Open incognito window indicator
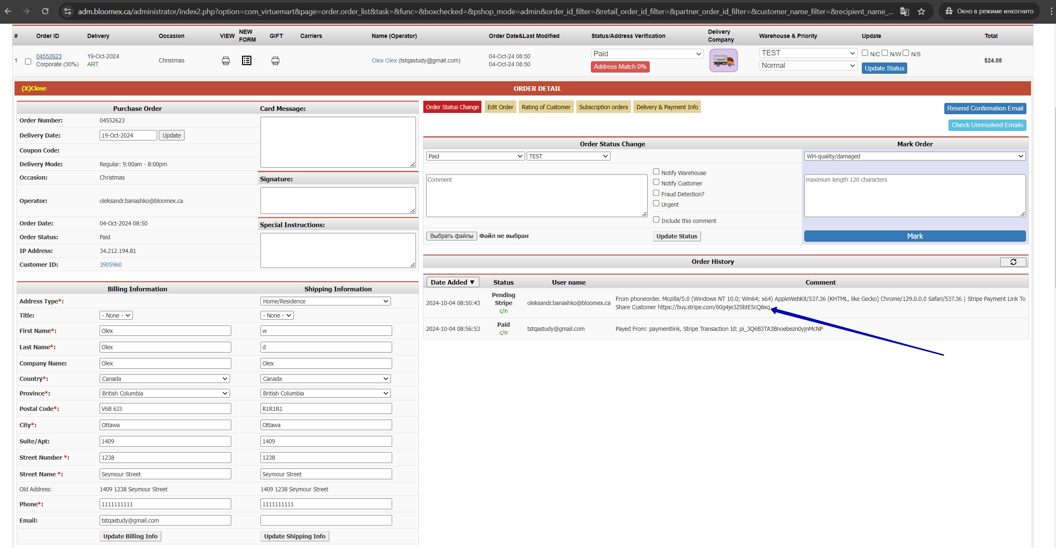 [x=989, y=11]
